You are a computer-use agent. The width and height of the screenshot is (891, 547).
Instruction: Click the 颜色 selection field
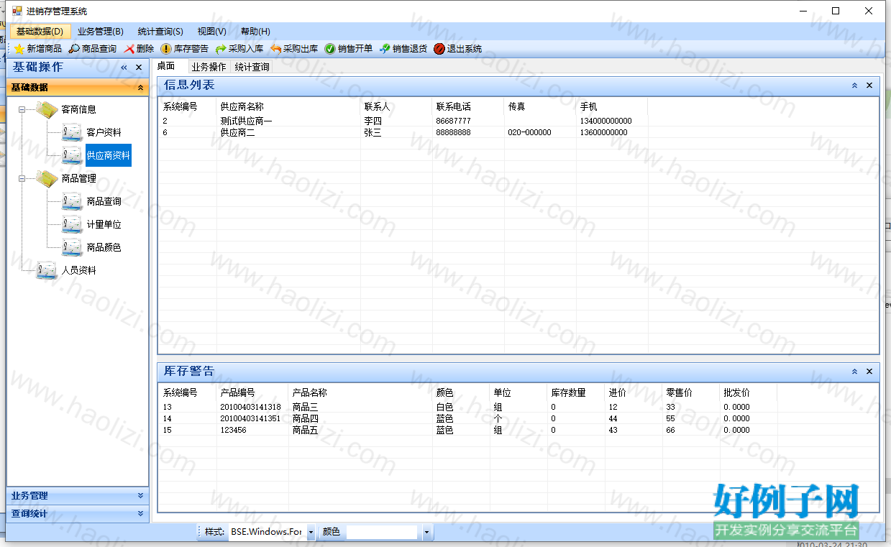(382, 533)
